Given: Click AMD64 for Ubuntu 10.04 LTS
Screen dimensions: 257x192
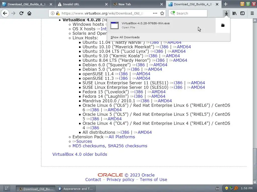Looking at the screenshot, I should point(178,51).
